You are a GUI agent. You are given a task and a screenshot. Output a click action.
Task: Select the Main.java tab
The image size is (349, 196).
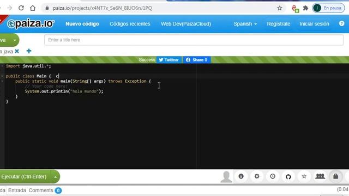coord(7,52)
